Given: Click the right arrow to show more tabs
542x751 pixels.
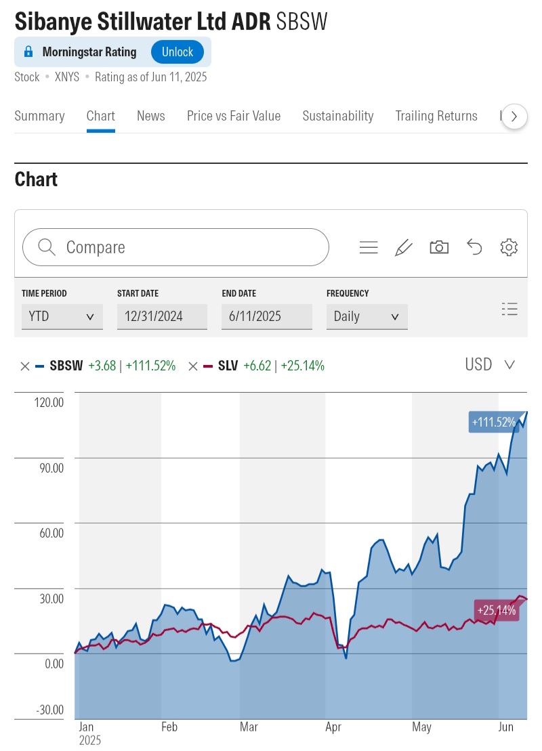Looking at the screenshot, I should coord(514,116).
